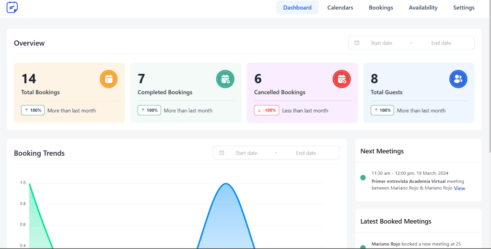Viewport: 491px width, 249px height.
Task: Click the 1.0 y-axis label
Action: [23, 183]
